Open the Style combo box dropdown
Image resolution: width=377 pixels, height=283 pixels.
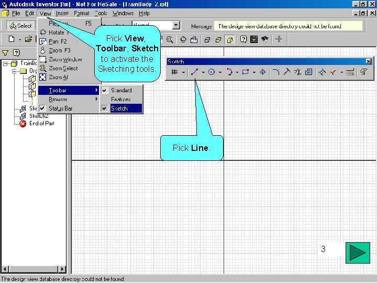click(x=176, y=25)
